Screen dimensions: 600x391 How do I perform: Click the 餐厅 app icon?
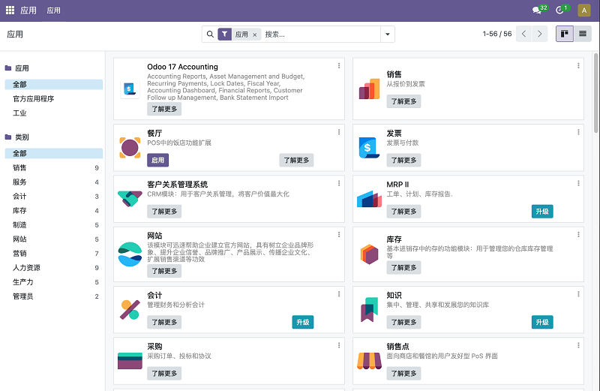130,147
